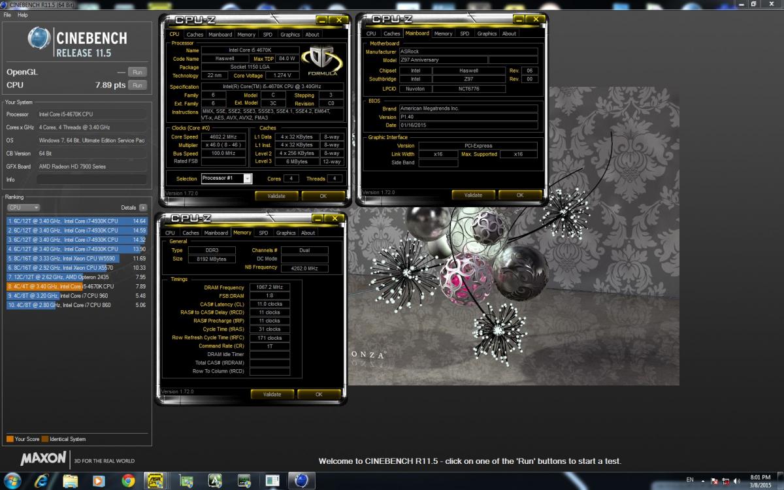Select the AMD Opteron 2435 ranking row

point(77,277)
